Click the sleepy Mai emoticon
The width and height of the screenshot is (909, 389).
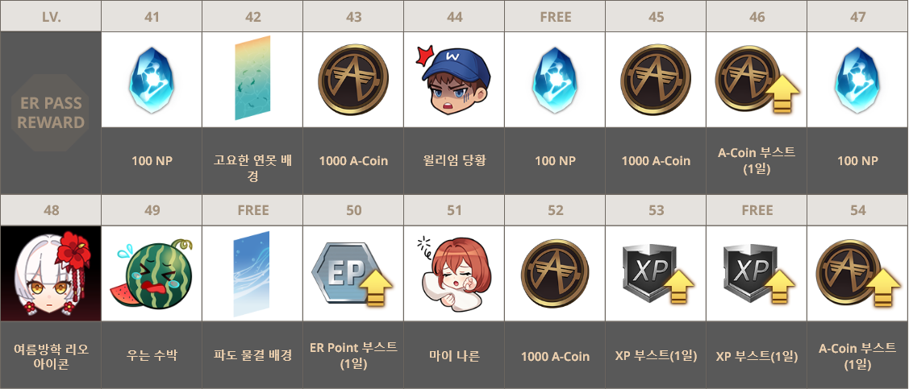pyautogui.click(x=454, y=275)
